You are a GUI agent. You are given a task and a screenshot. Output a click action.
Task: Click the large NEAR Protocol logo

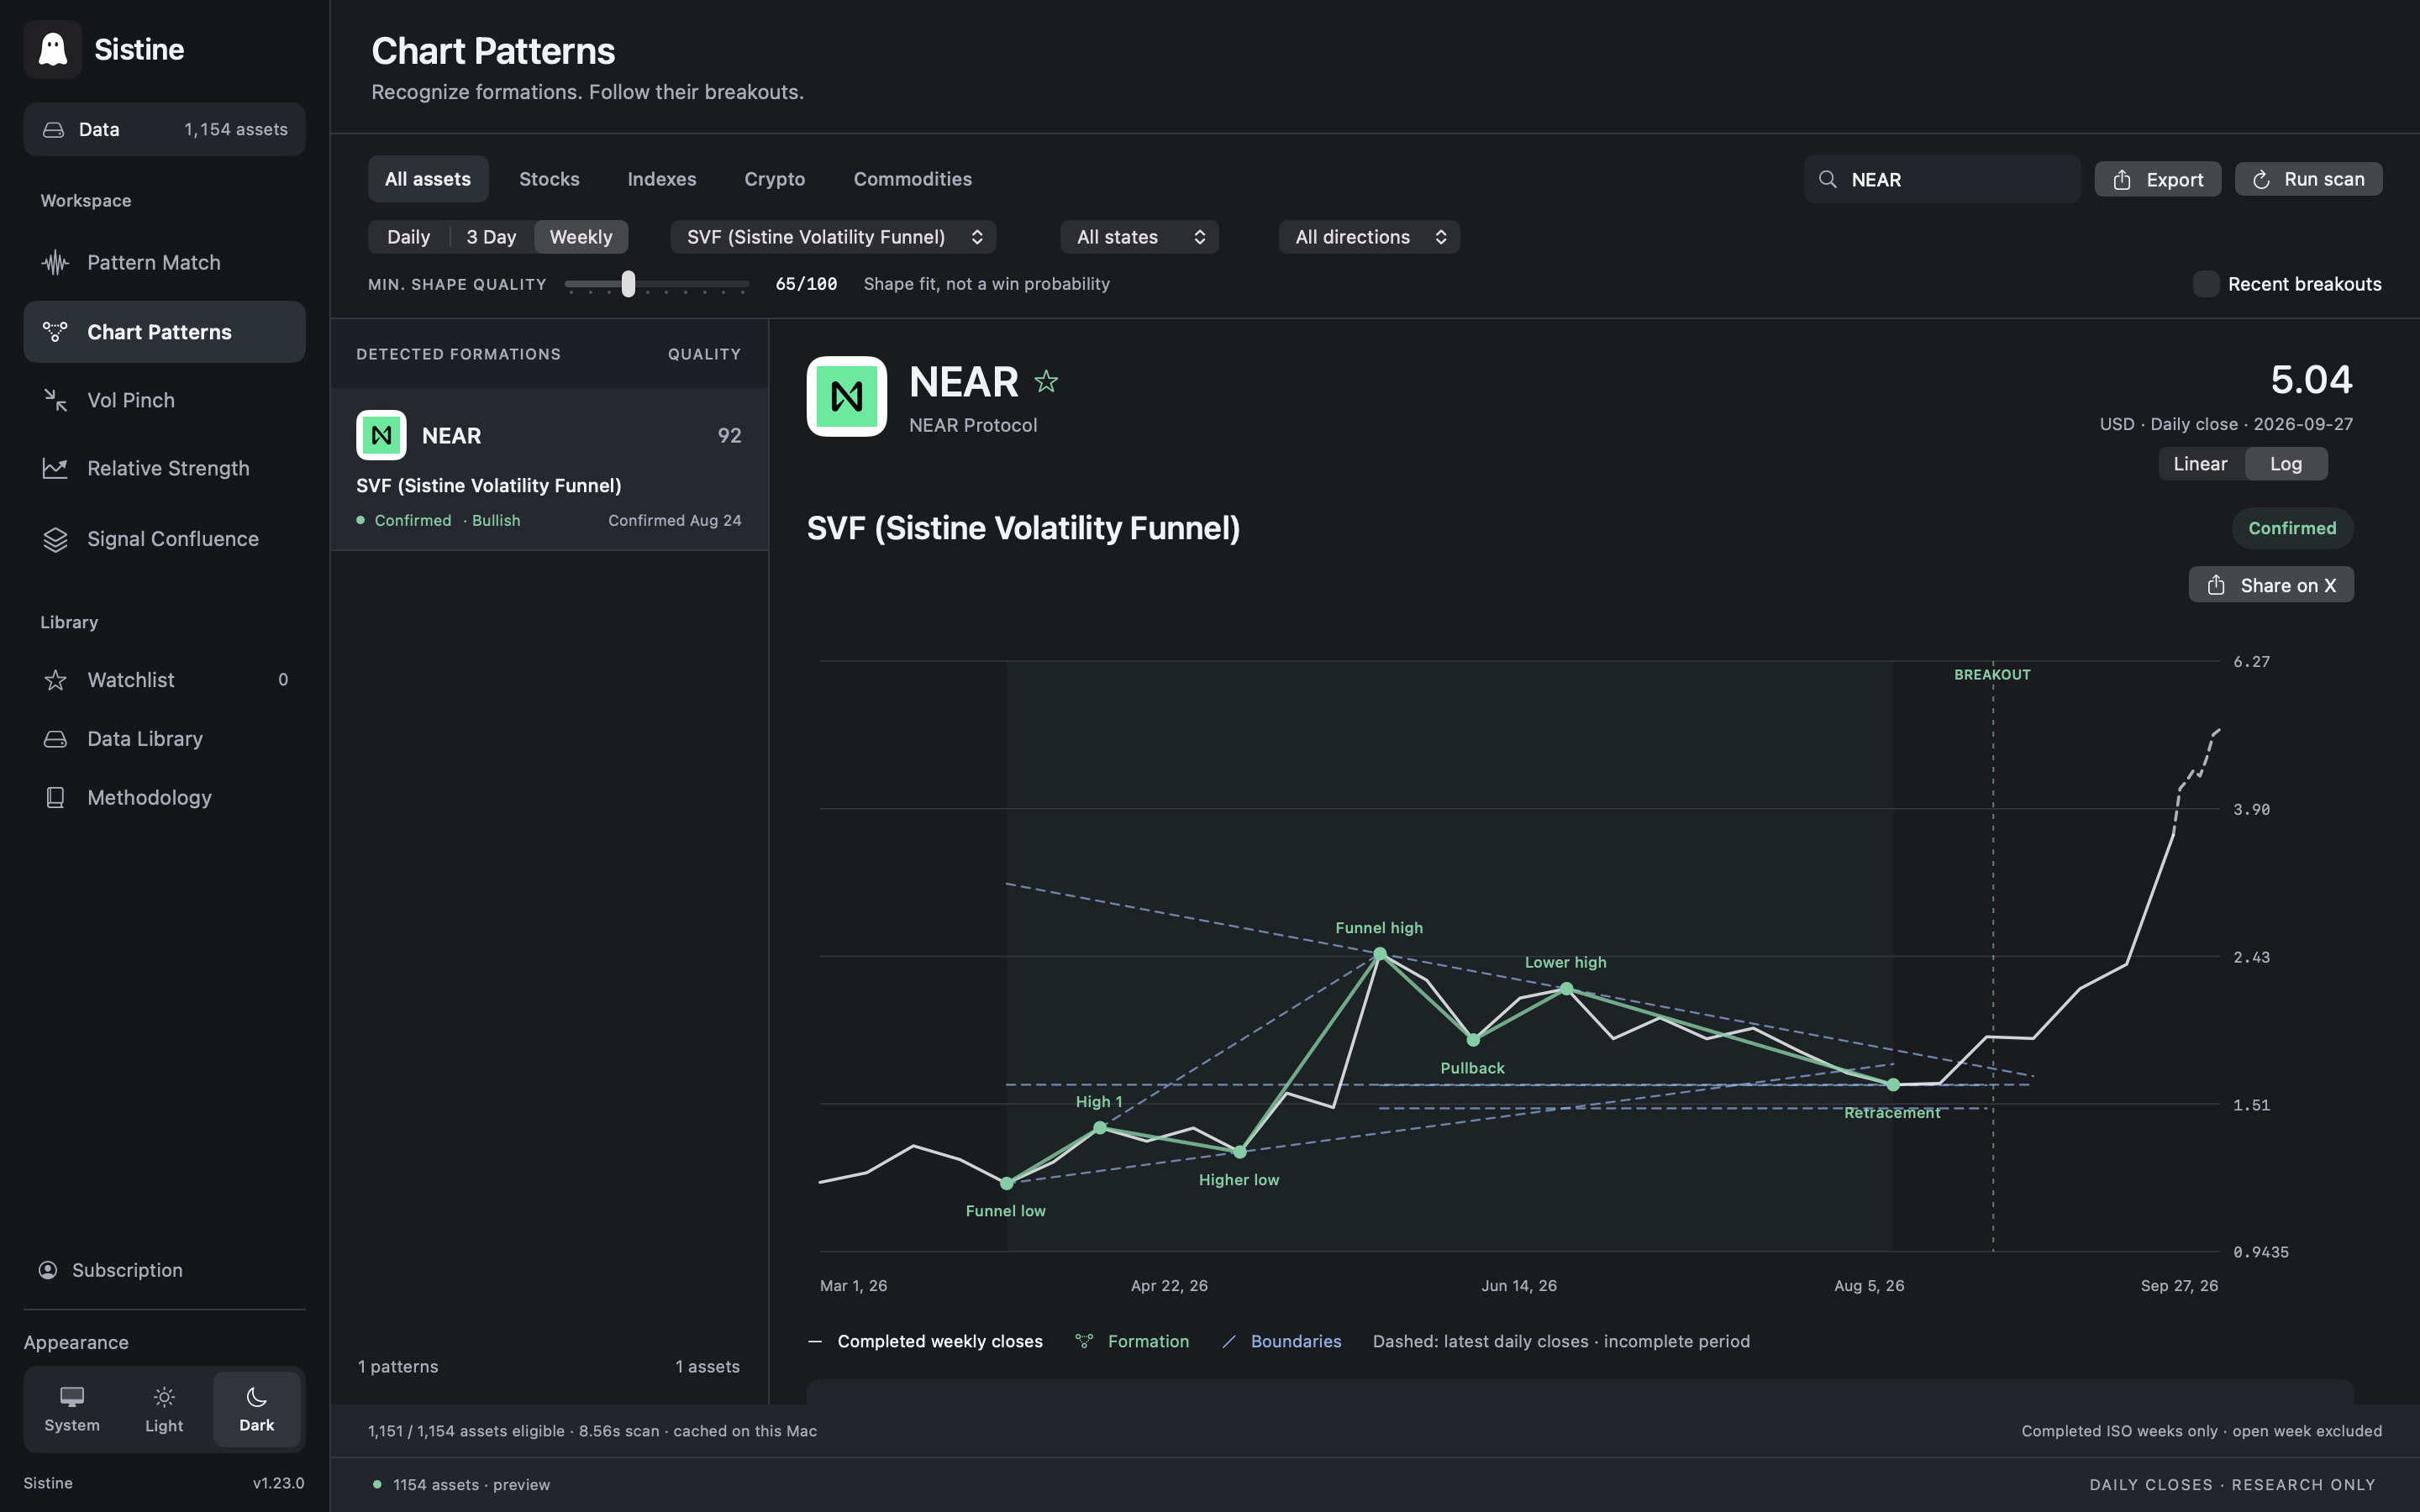[x=846, y=396]
